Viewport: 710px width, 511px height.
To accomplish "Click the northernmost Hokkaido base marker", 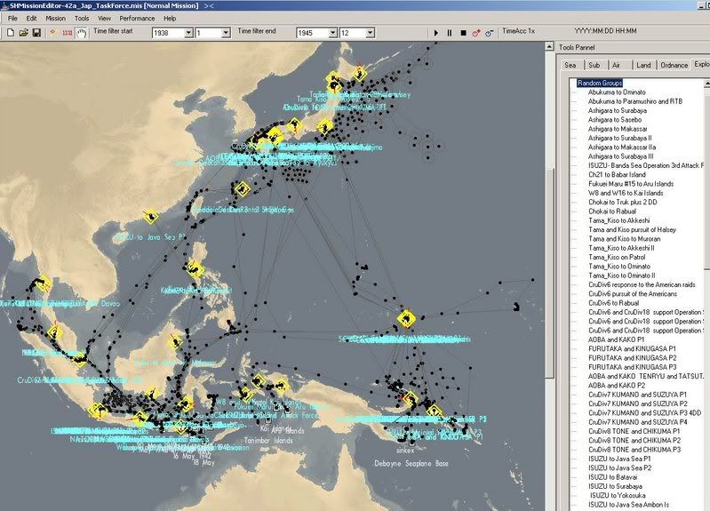I will [x=360, y=74].
